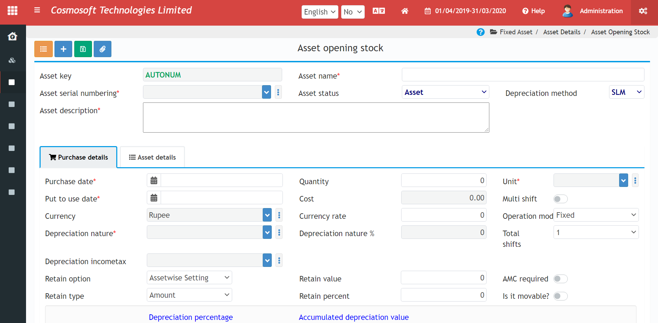658x323 pixels.
Task: Enable the Multi shift toggle
Action: [560, 199]
